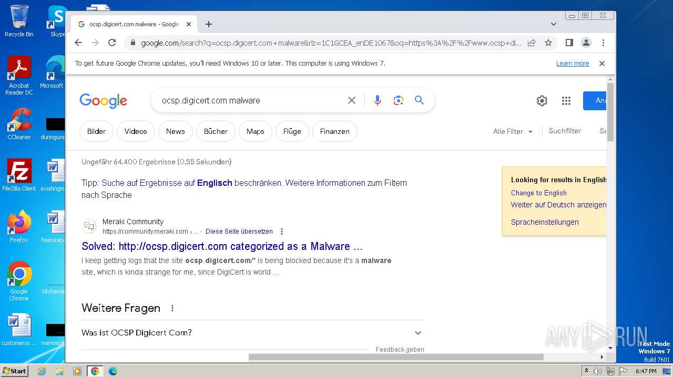673x378 pixels.
Task: Clear the search box text
Action: tap(352, 100)
